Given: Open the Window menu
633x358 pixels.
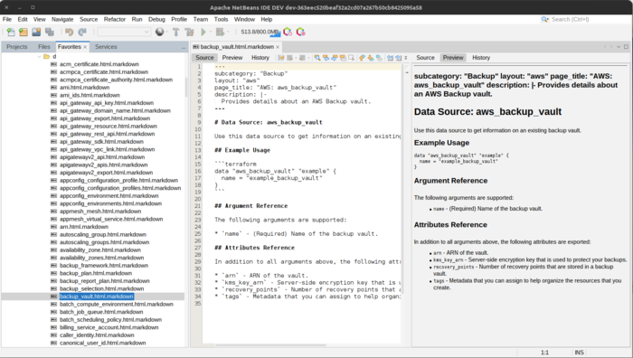Looking at the screenshot, I should click(244, 19).
